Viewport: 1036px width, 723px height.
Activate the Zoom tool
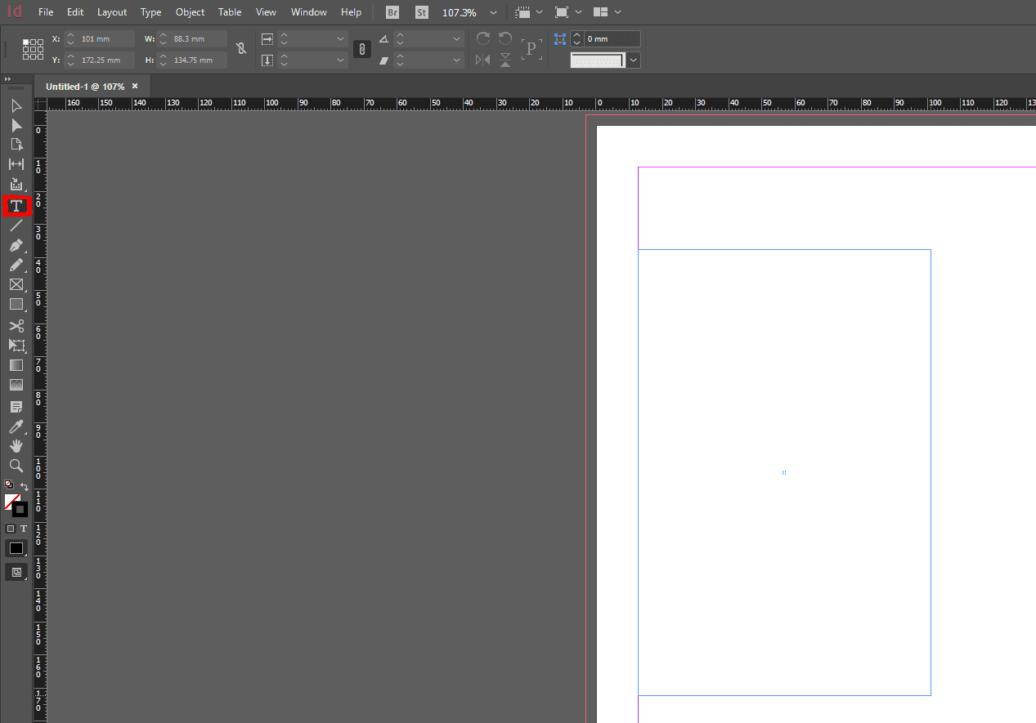[x=16, y=465]
